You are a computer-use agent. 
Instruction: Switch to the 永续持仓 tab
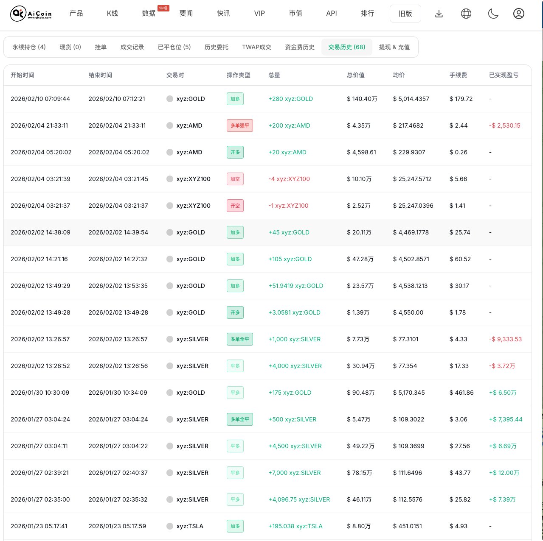[x=28, y=47]
